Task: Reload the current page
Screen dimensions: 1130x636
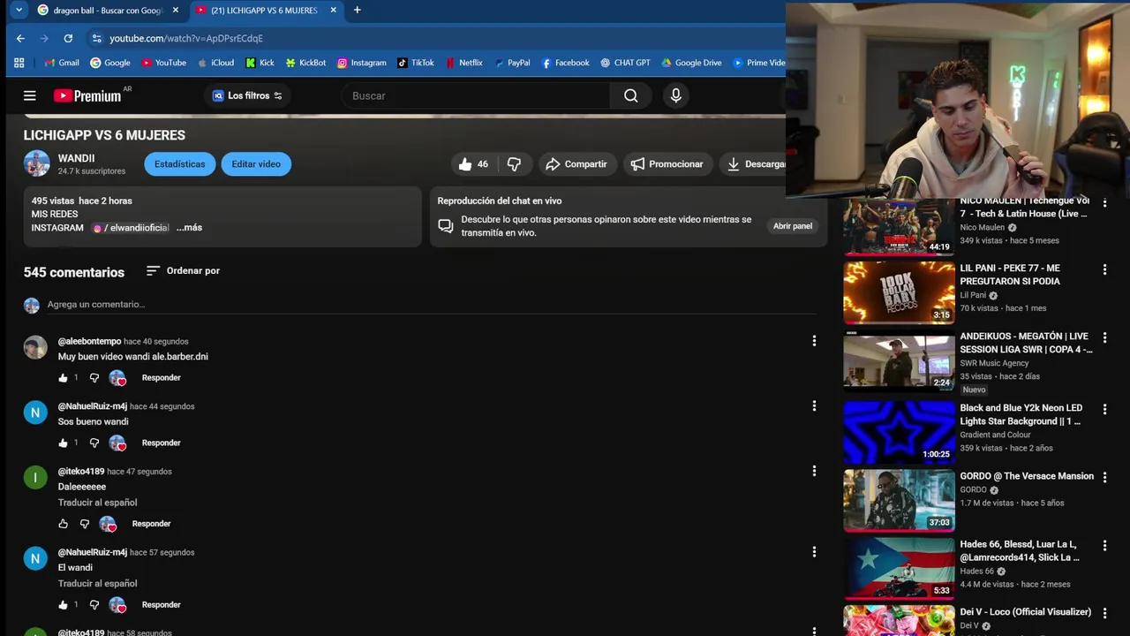Action: (68, 39)
